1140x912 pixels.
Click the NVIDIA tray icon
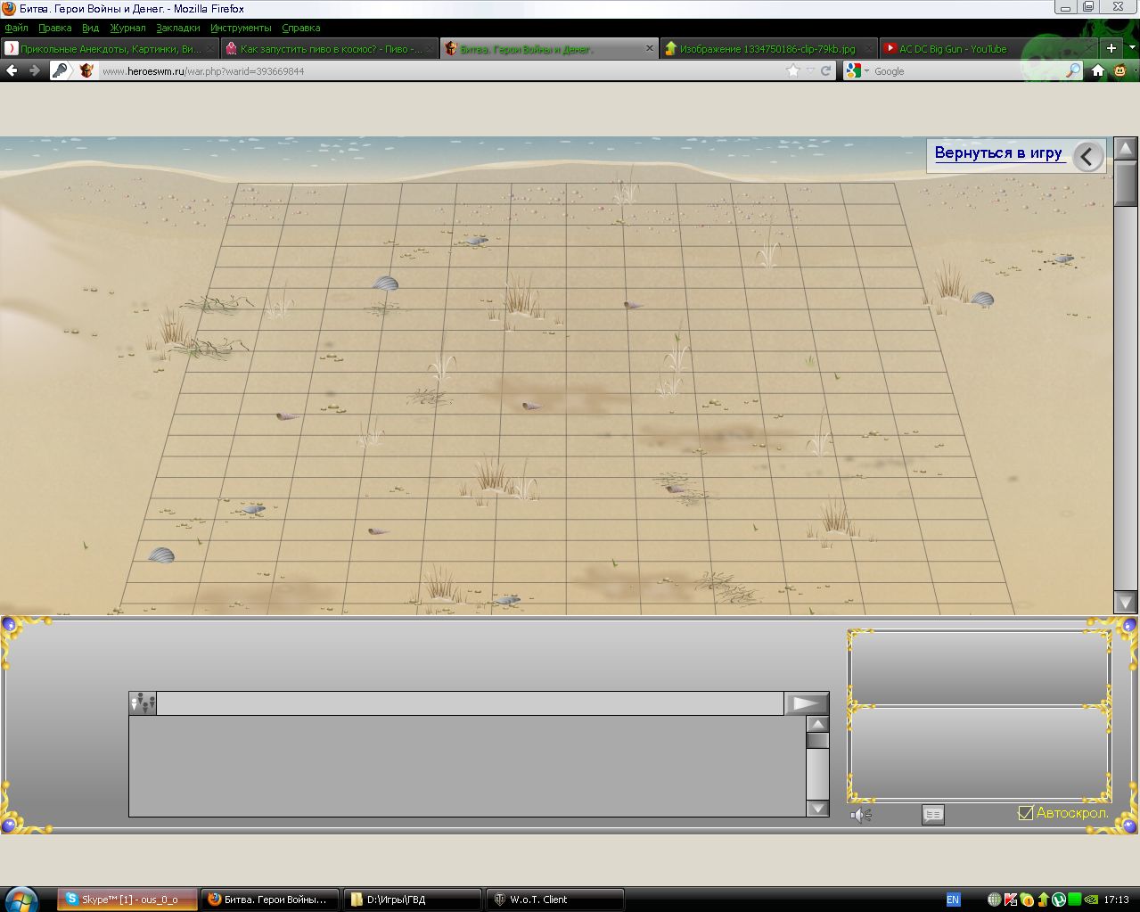(x=1090, y=900)
